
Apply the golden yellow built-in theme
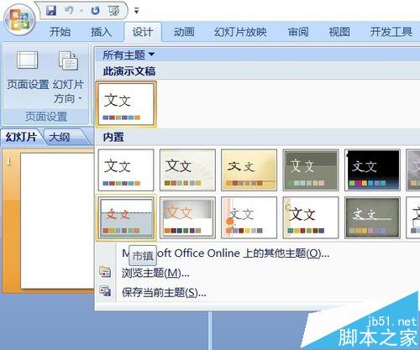(x=249, y=170)
